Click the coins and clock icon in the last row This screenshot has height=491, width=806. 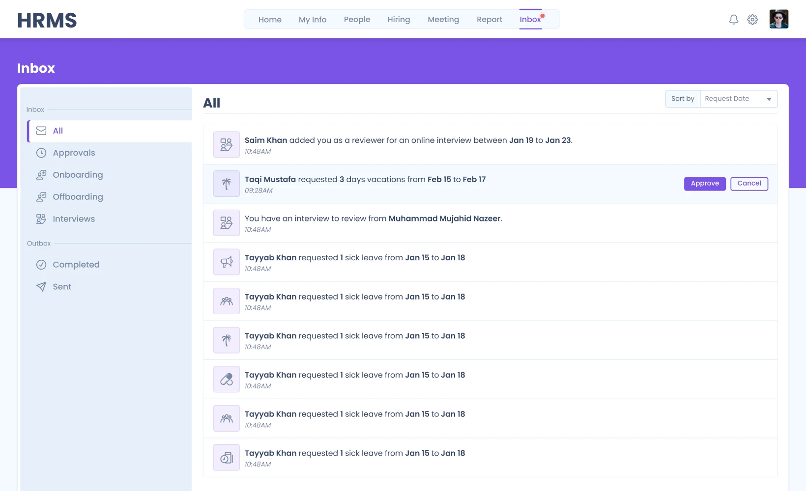pyautogui.click(x=227, y=458)
